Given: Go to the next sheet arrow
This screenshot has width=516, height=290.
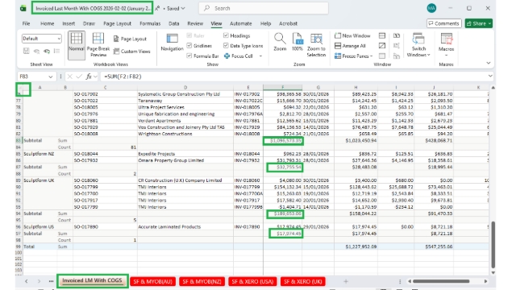Looking at the screenshot, I should coord(39,281).
